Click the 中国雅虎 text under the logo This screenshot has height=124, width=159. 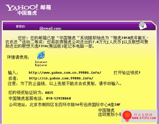point(27,13)
